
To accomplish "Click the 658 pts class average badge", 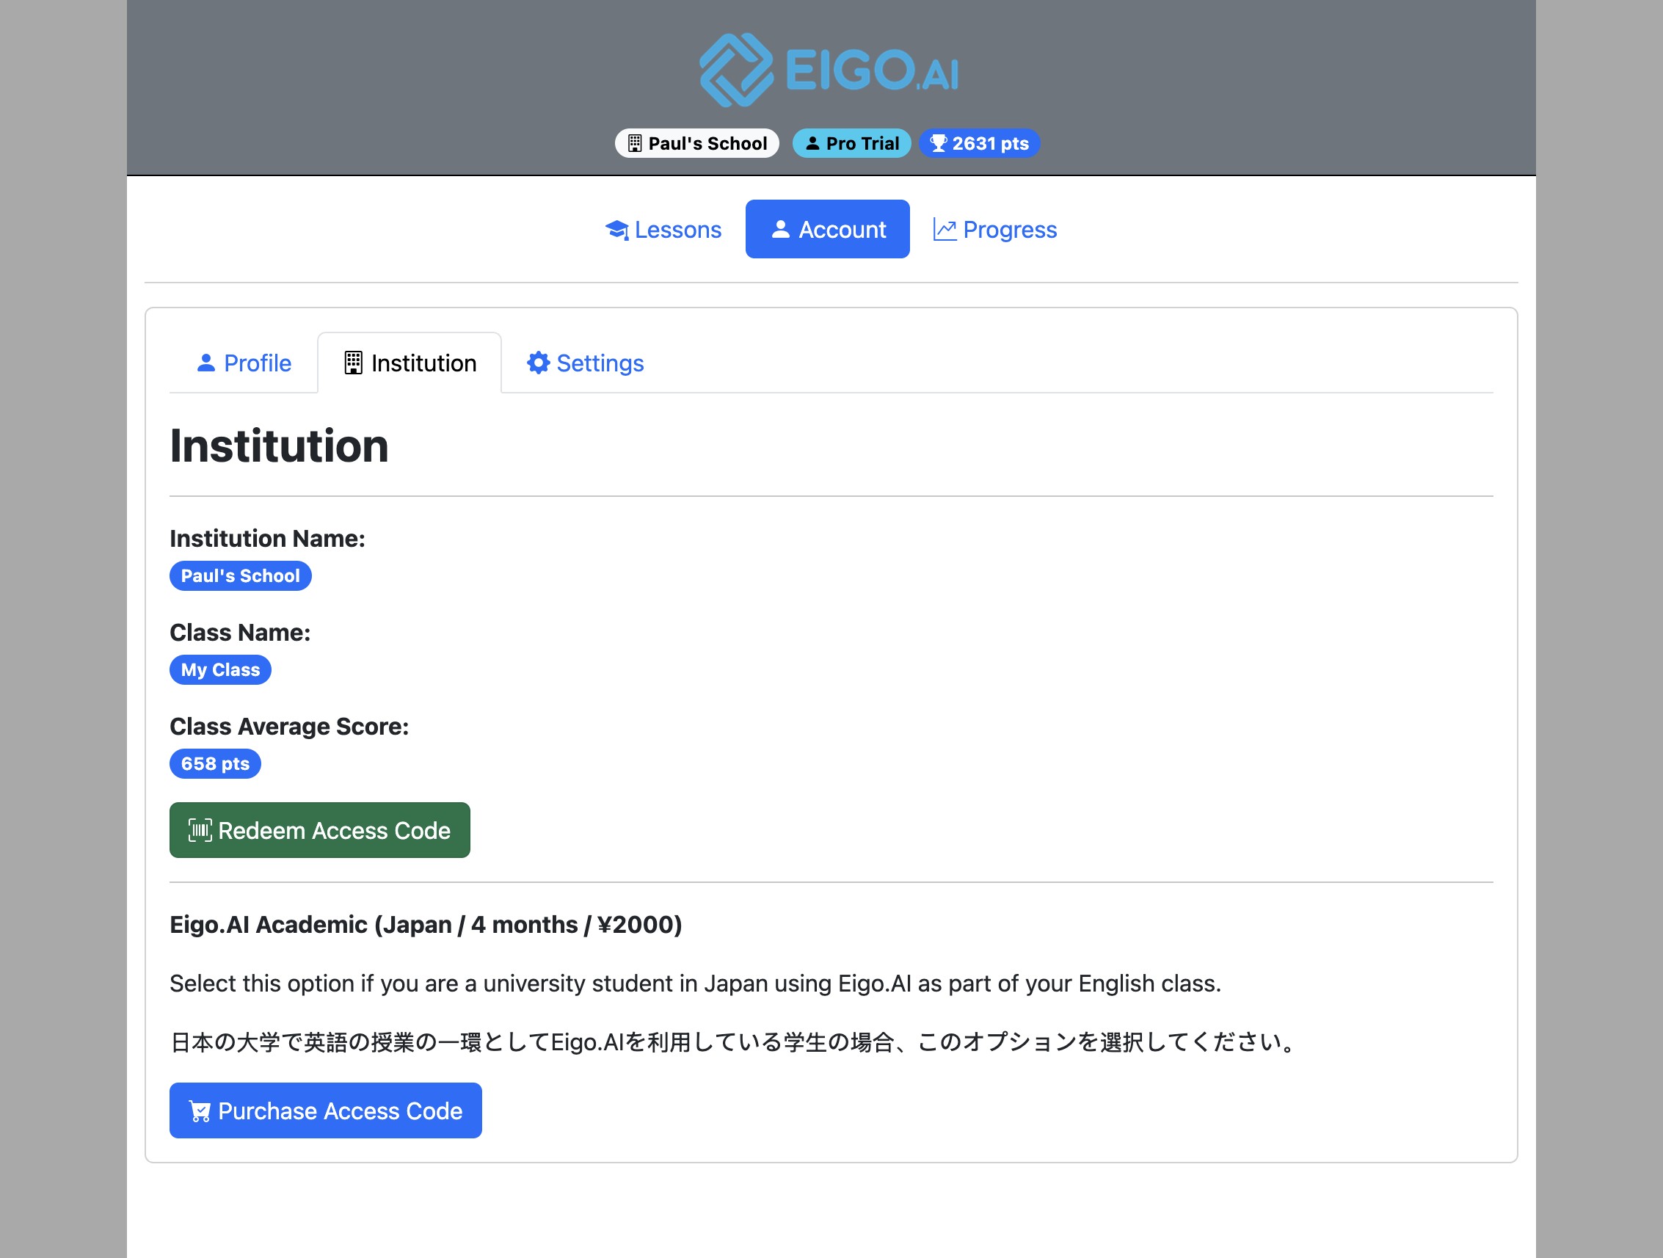I will pos(215,764).
